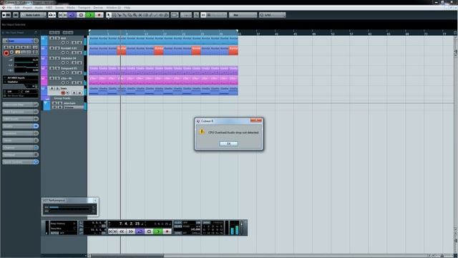Toggle the SYNC button on transport
The width and height of the screenshot is (458, 258).
(x=178, y=233)
